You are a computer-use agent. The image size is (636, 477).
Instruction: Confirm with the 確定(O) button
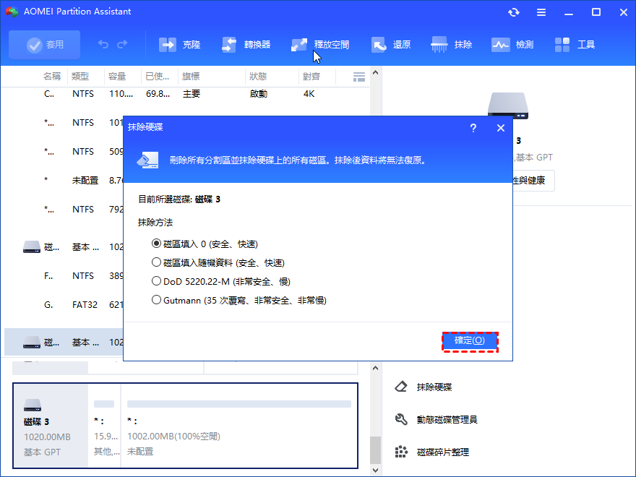tap(470, 340)
